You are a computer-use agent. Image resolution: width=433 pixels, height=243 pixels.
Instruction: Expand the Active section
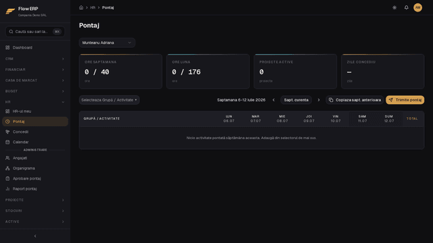tap(35, 221)
